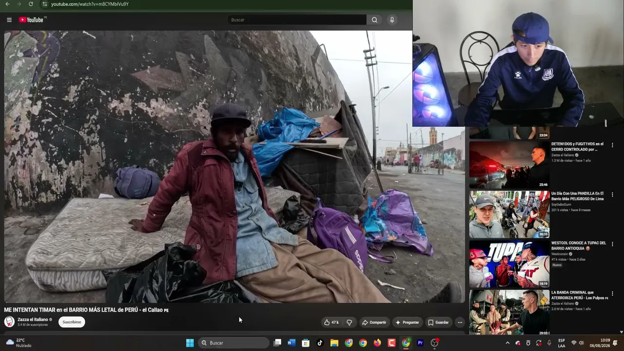The image size is (624, 351).
Task: Click the Preguntar ask button
Action: pos(407,322)
